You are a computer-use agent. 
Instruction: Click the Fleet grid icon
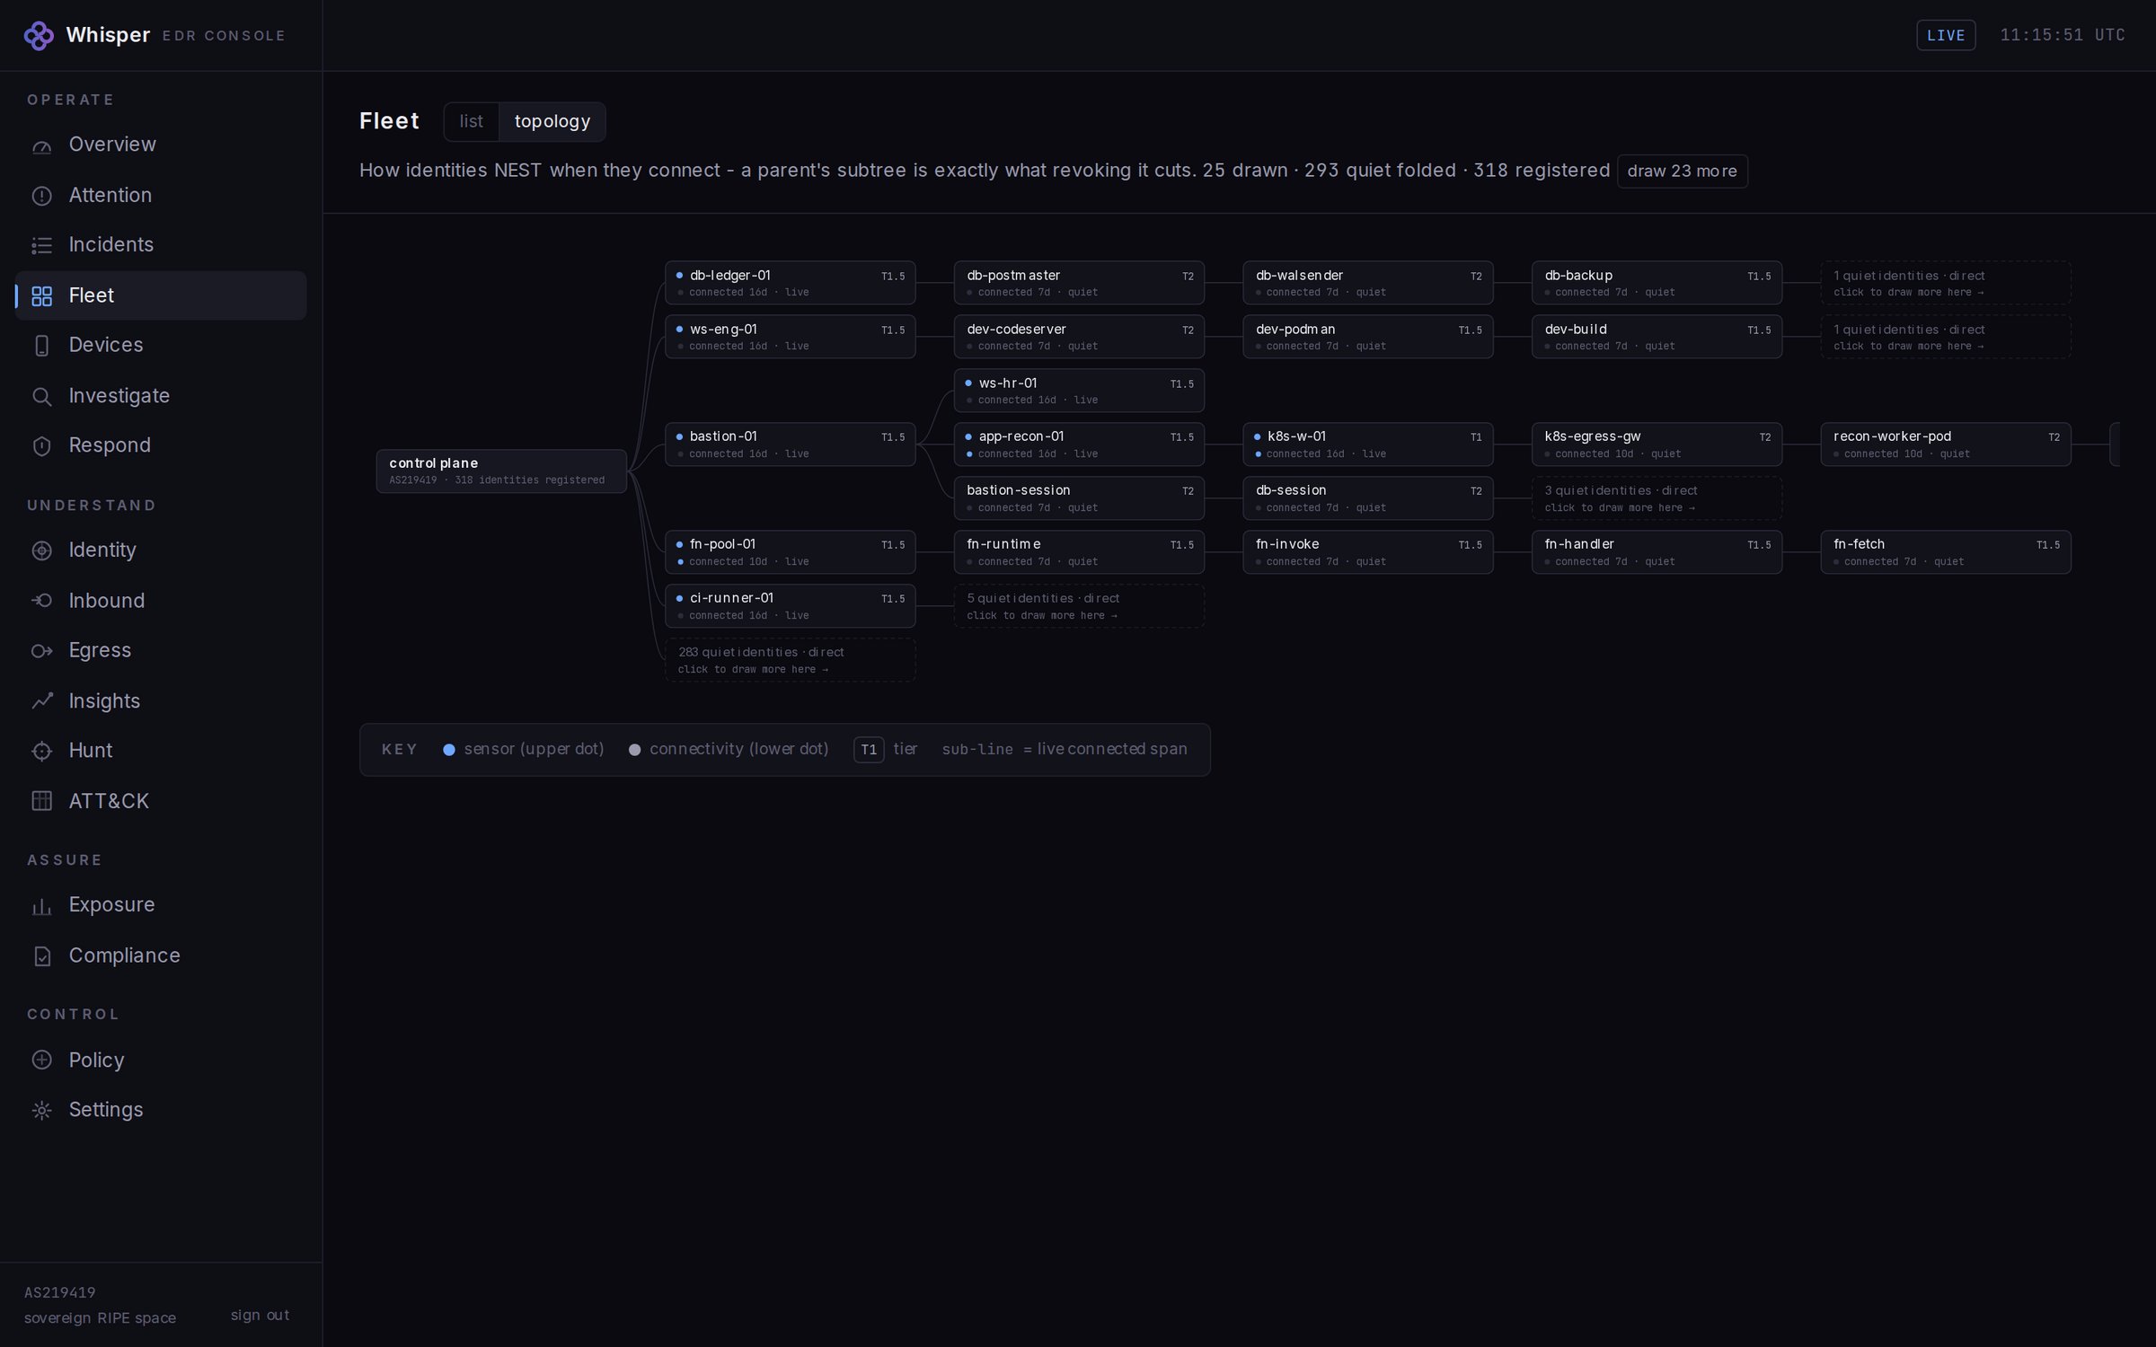tap(41, 295)
